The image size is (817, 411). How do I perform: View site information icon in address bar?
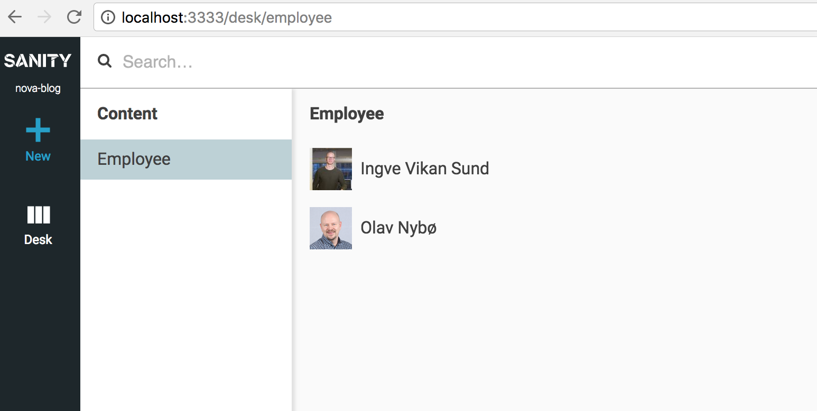[x=108, y=17]
